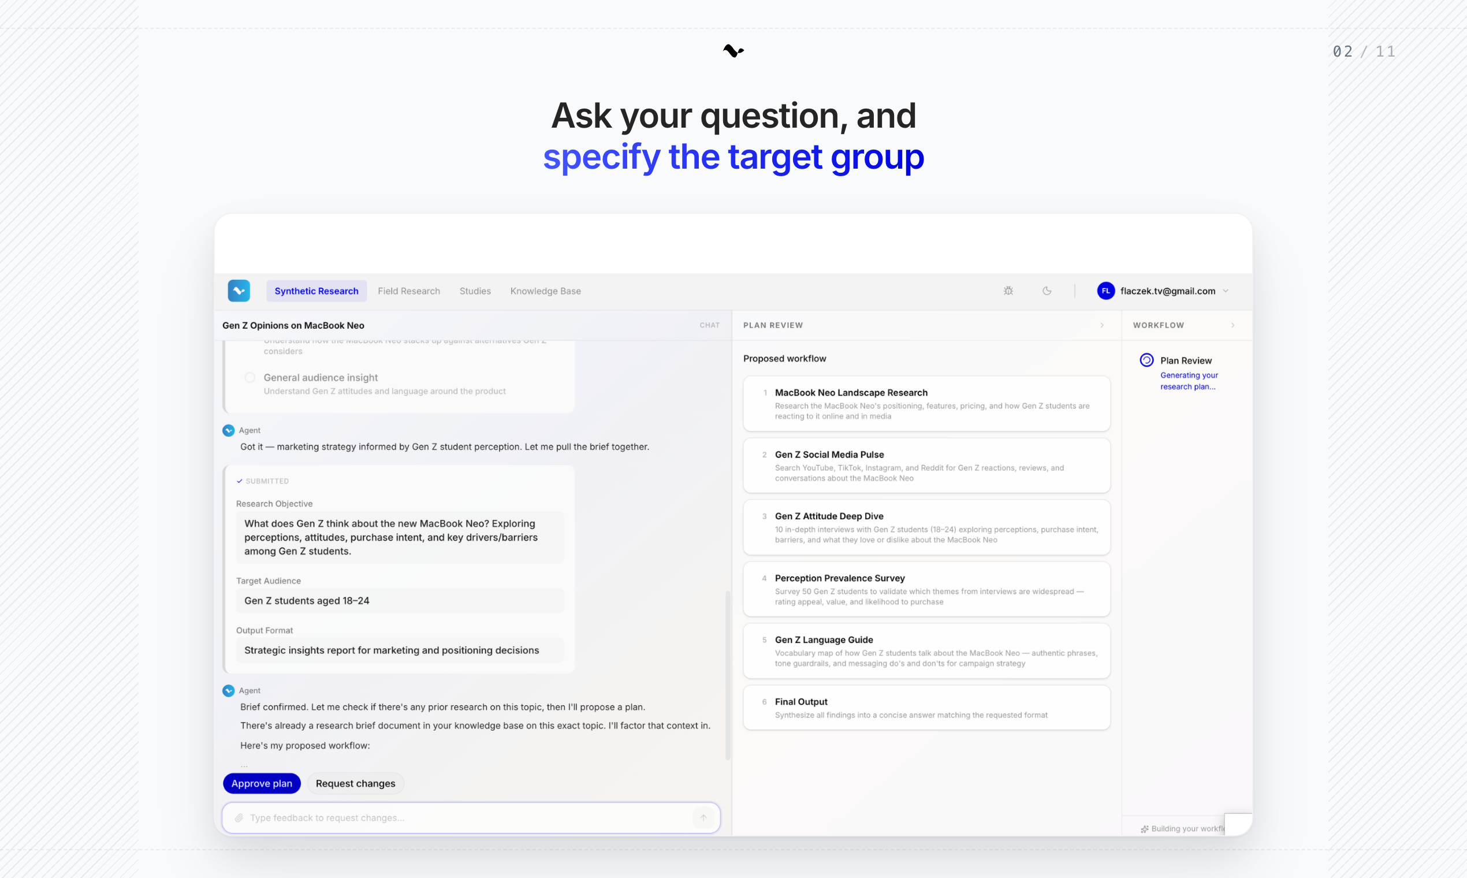Viewport: 1467px width, 878px height.
Task: Select the Gen Z Attitude Deep Dive step
Action: pos(926,527)
